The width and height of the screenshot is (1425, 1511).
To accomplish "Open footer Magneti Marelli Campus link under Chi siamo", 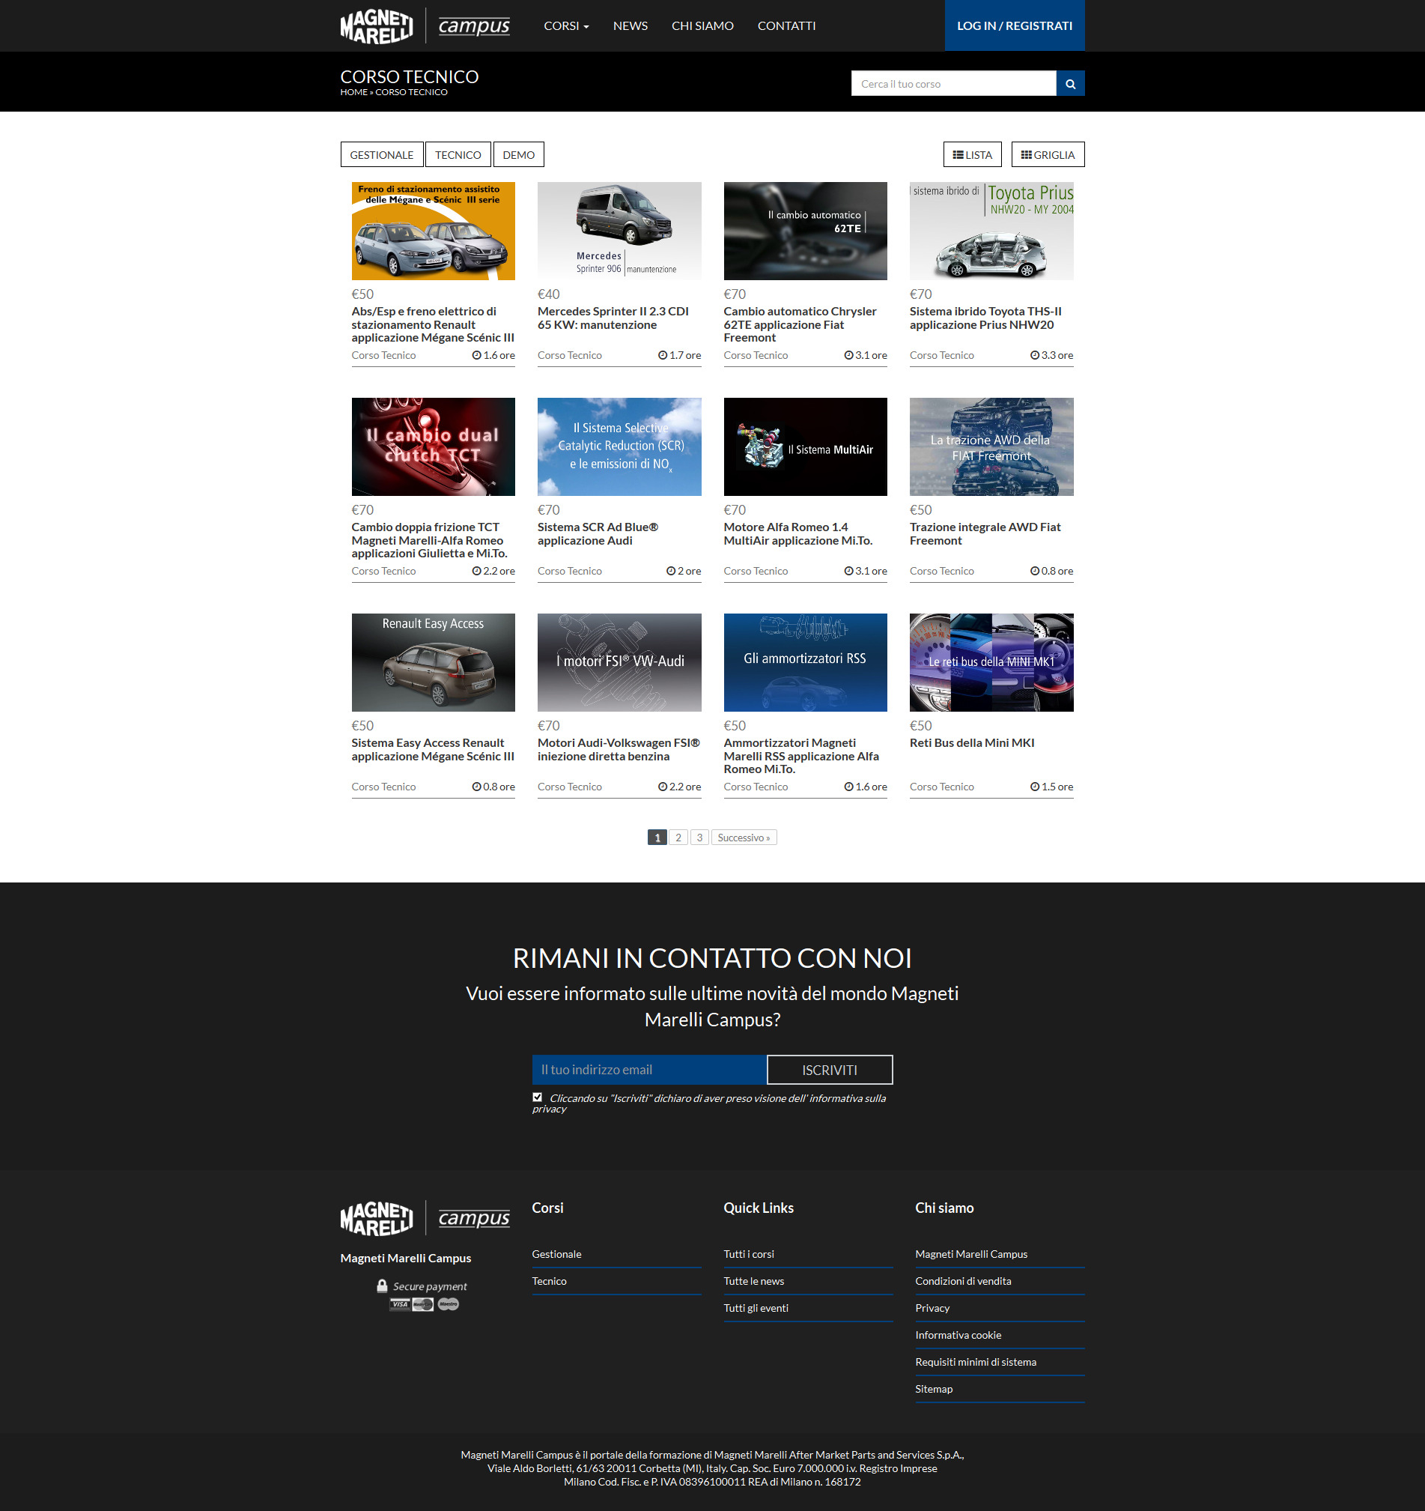I will (970, 1254).
